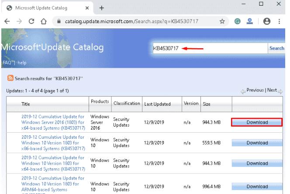This screenshot has width=290, height=194.
Task: Click the padlock site info icon
Action: 59,21
